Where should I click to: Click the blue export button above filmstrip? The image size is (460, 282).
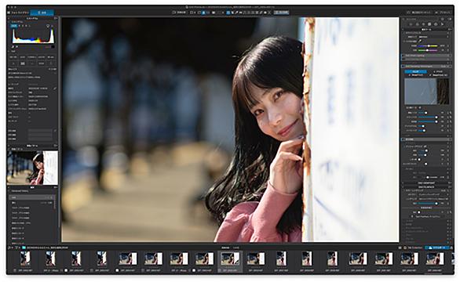(436, 248)
